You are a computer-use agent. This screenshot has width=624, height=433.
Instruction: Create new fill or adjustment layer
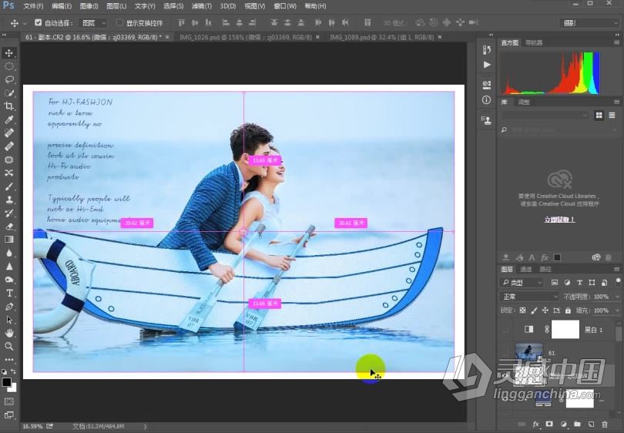[563, 425]
